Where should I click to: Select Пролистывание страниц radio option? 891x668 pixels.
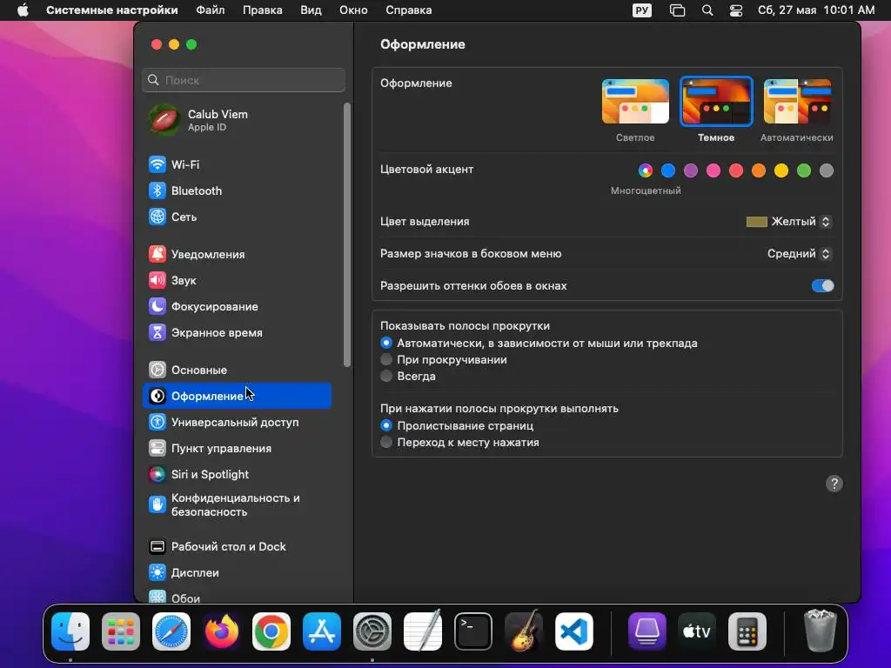(x=386, y=425)
